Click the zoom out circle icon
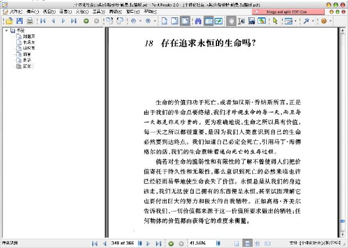The image size is (348, 248). [133, 21]
